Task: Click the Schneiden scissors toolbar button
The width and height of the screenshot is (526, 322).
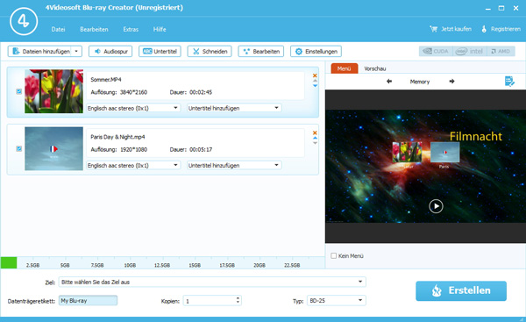Action: [x=210, y=52]
